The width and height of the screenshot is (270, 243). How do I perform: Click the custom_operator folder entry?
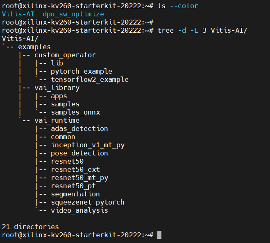tap(65, 55)
